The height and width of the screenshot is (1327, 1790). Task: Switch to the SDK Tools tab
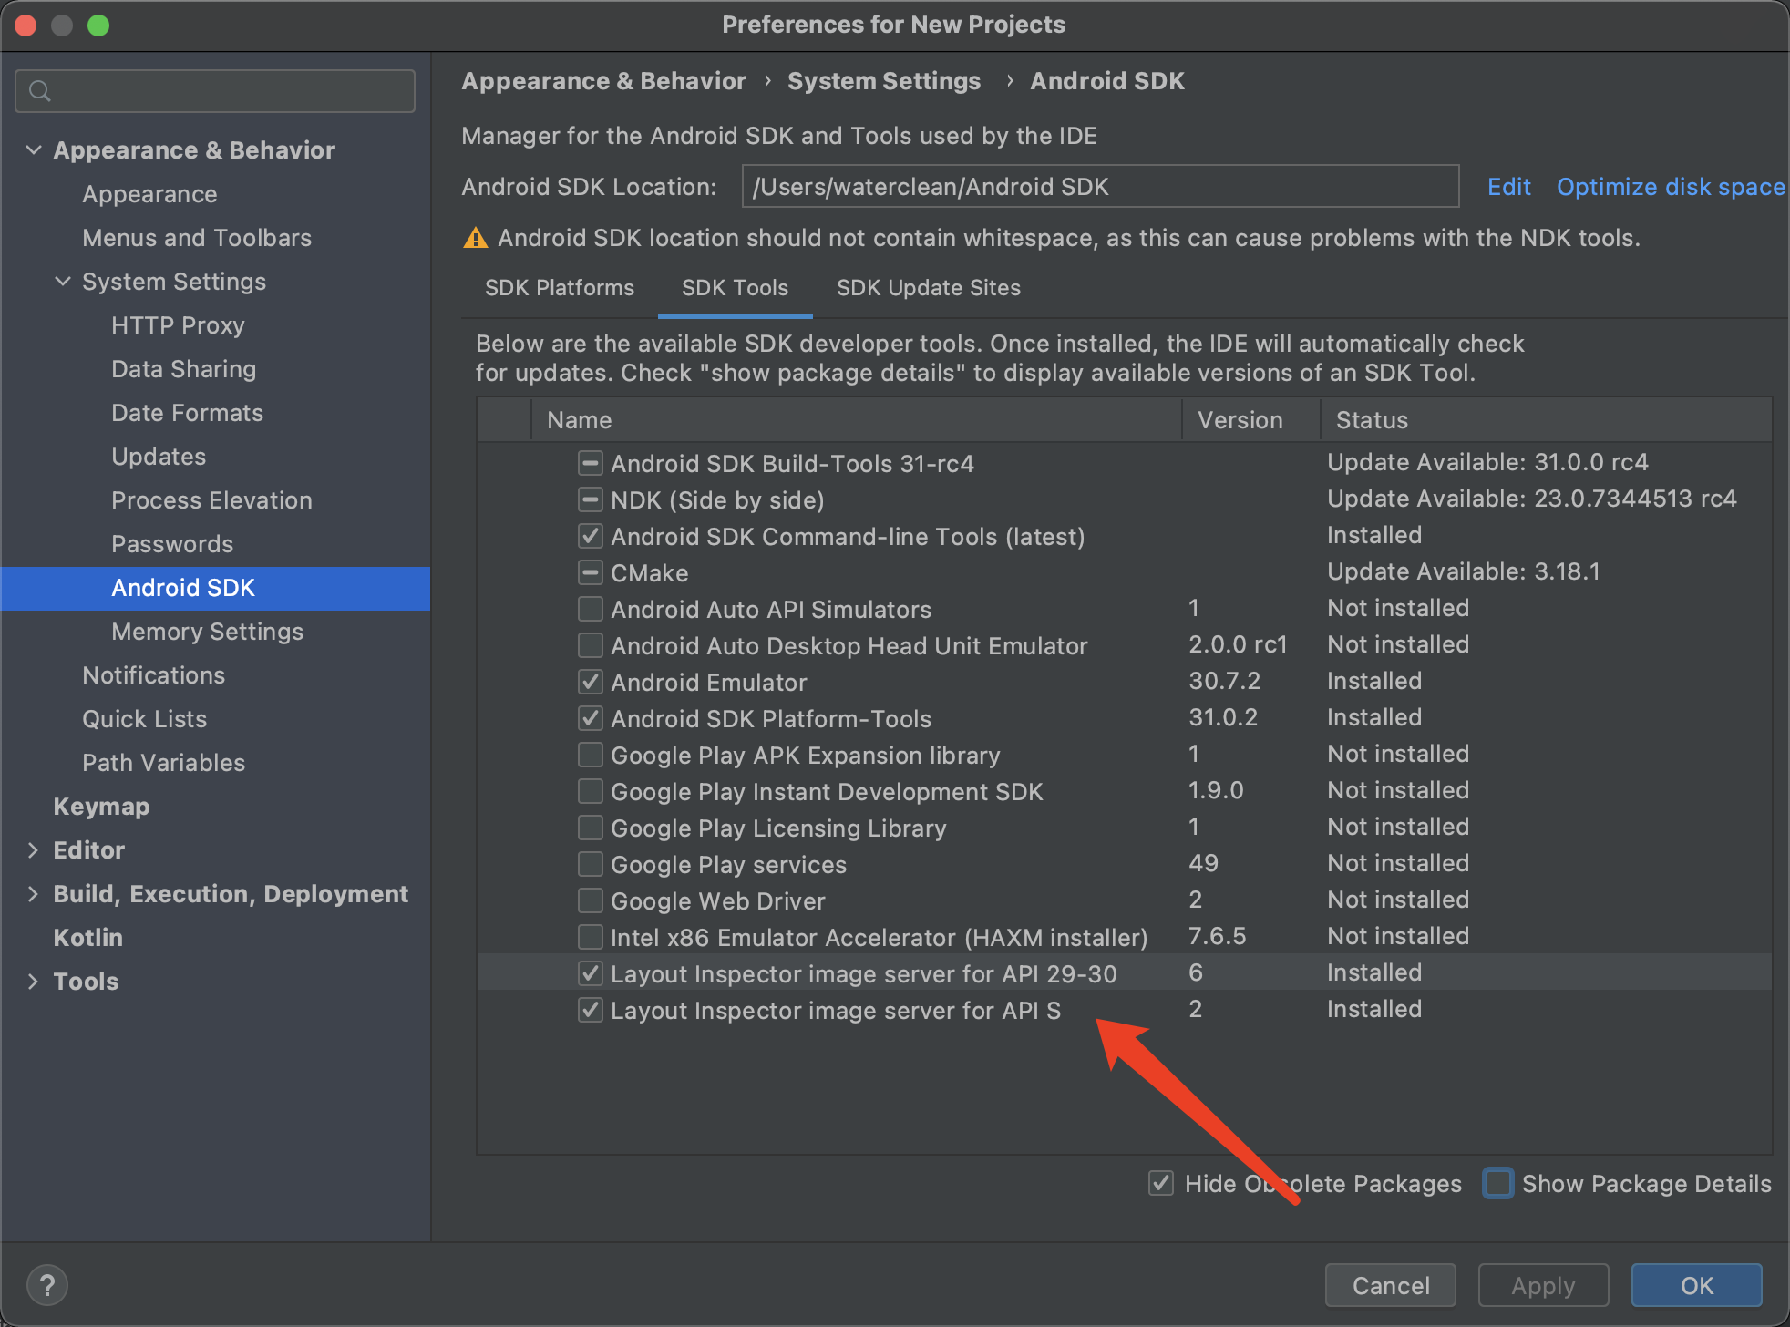click(x=734, y=289)
